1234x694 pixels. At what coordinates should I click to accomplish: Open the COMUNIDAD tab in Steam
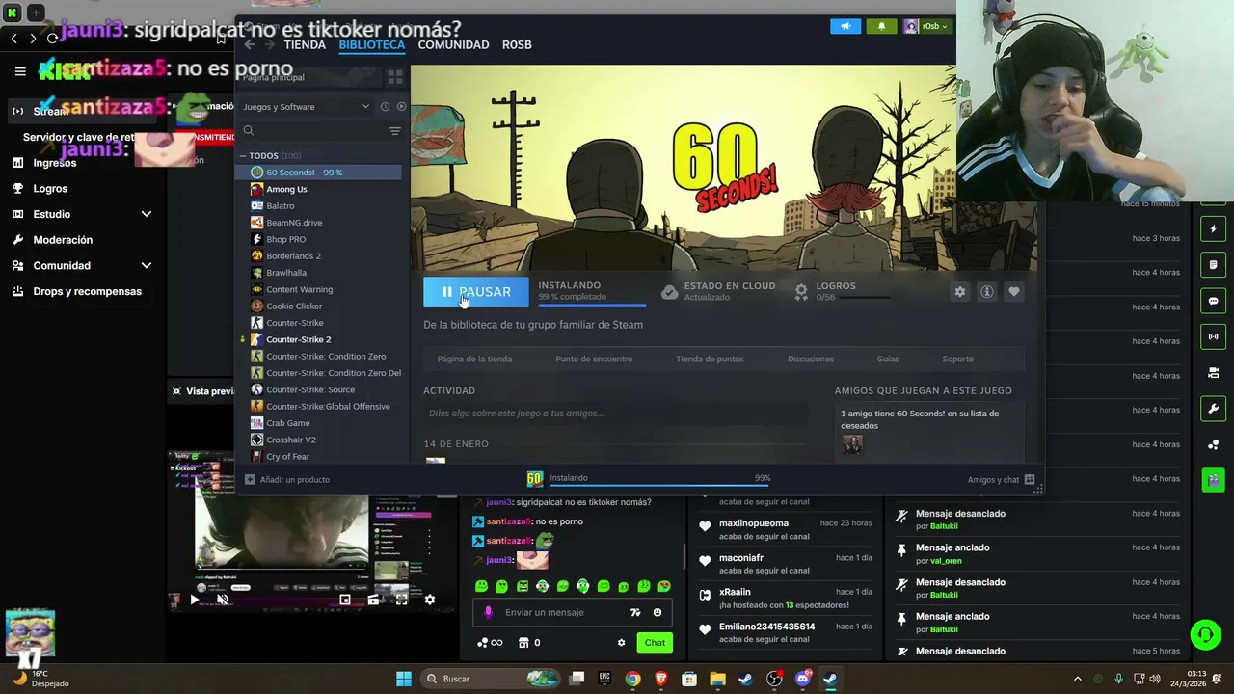pos(453,44)
